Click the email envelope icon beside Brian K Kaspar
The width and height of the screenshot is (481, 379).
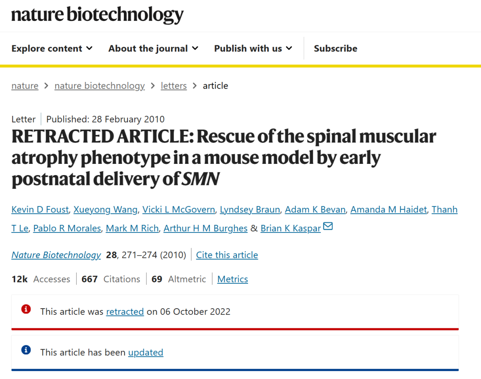pos(328,227)
